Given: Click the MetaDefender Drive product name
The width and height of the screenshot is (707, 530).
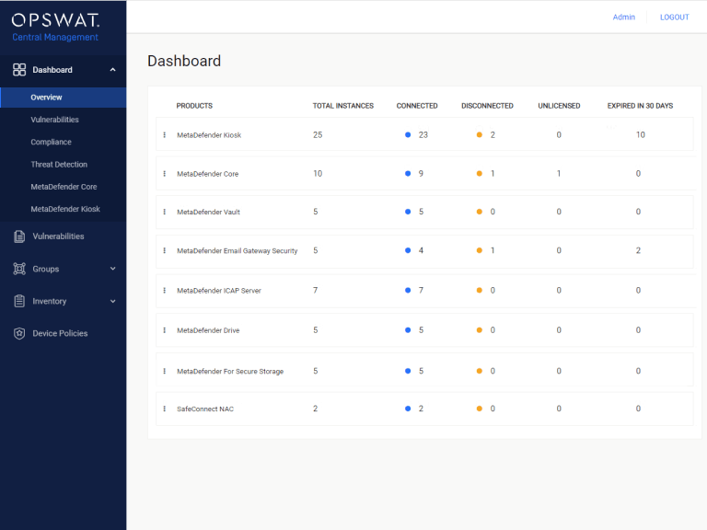Looking at the screenshot, I should click(208, 330).
